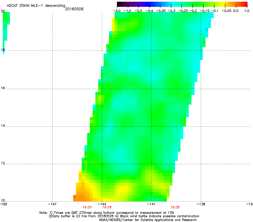Select the date label 20160526
Viewport: 253px width, 222px height.
coord(74,9)
